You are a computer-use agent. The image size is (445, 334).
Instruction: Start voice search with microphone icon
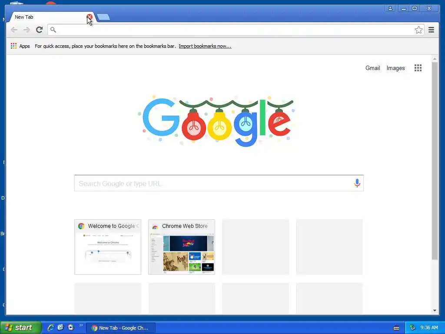pos(357,183)
